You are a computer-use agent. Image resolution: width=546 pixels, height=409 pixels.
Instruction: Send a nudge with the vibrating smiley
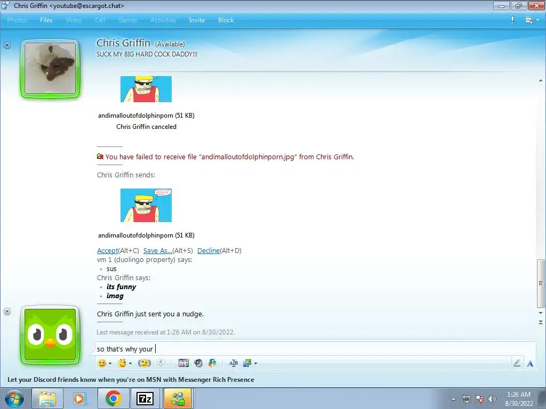(144, 363)
